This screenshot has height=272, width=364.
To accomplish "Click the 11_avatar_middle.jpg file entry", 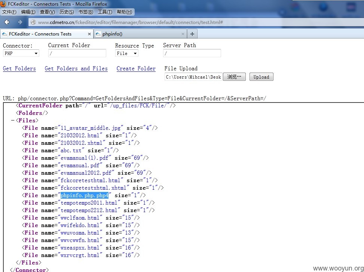I will point(90,128).
